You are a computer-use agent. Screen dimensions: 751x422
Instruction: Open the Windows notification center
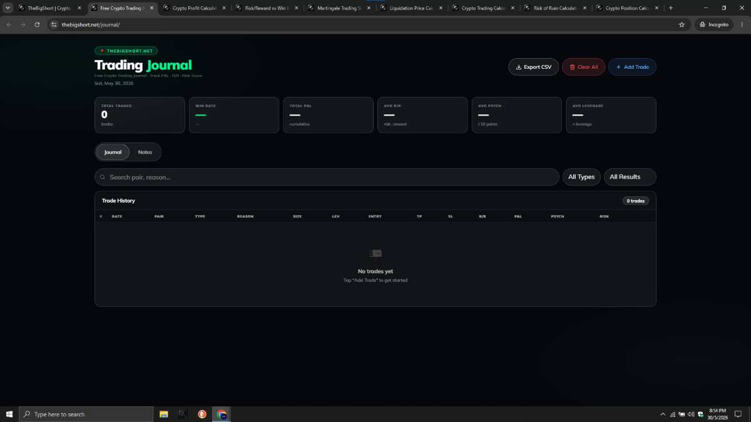(738, 414)
